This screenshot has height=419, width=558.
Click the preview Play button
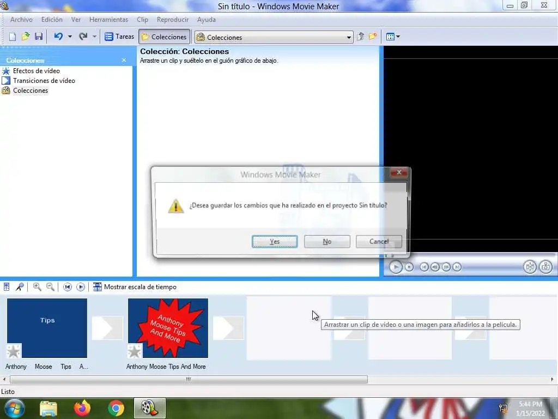coord(396,267)
